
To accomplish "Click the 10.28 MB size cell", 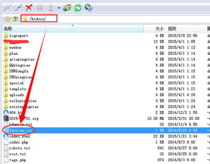I will click(x=155, y=119).
